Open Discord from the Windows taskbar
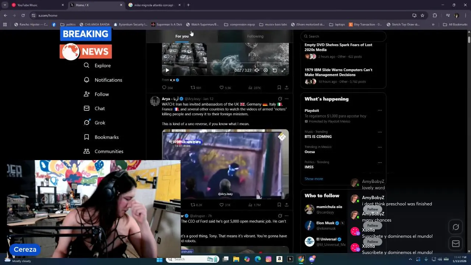Viewport: 471px width, 265px height. [312, 259]
